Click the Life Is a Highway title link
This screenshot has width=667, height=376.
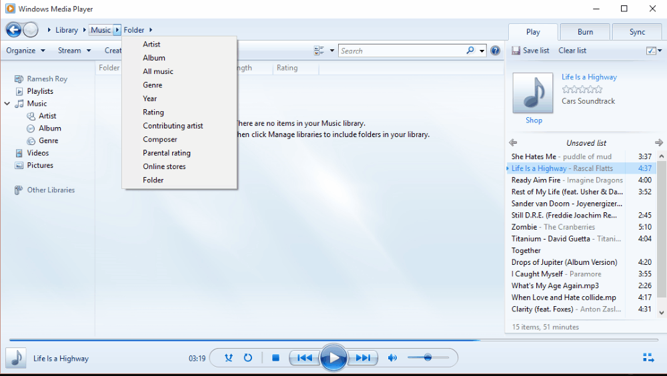[589, 77]
